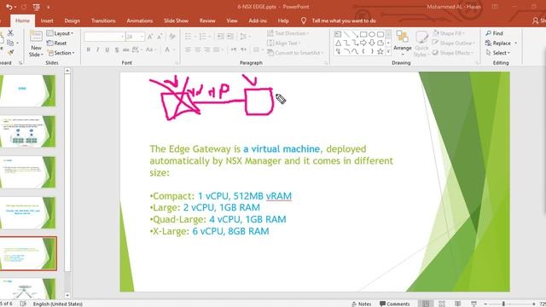Image resolution: width=546 pixels, height=307 pixels.
Task: Open the Change Case dropdown
Action: coord(150,49)
